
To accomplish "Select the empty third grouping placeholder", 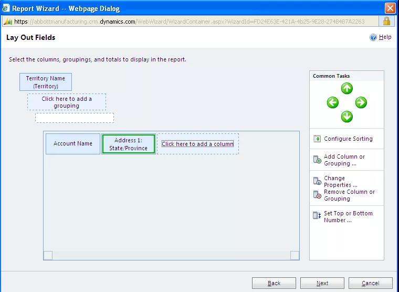I will click(75, 118).
